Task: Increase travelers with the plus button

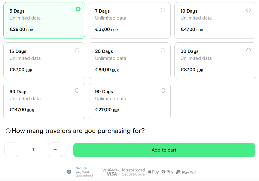Action: [x=55, y=150]
